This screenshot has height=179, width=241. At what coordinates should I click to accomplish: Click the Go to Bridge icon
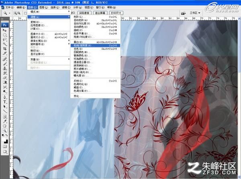(x=183, y=13)
